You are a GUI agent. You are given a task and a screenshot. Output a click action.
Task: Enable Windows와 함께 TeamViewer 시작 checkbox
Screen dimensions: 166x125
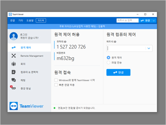point(56,80)
